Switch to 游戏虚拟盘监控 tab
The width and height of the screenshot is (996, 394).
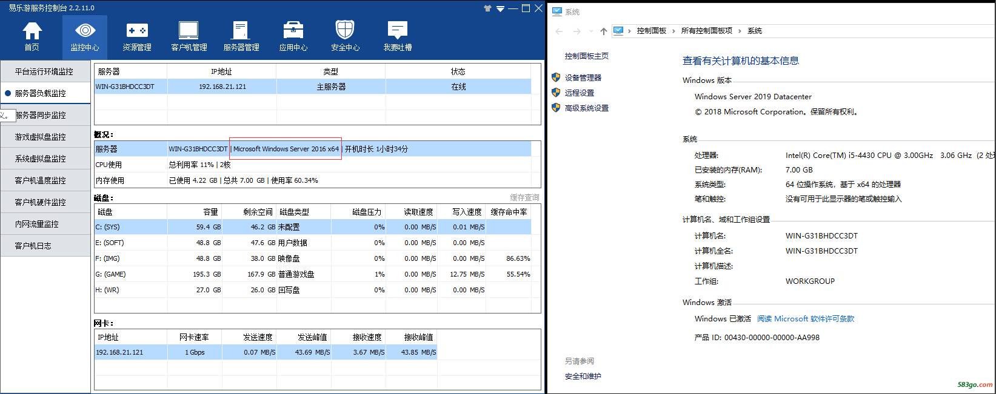click(45, 137)
